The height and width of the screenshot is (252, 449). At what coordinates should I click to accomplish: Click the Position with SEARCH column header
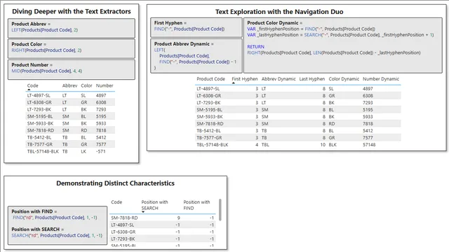pyautogui.click(x=154, y=205)
